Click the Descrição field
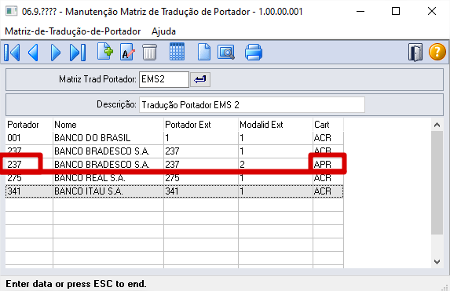Image resolution: width=450 pixels, height=291 pixels. (252, 104)
